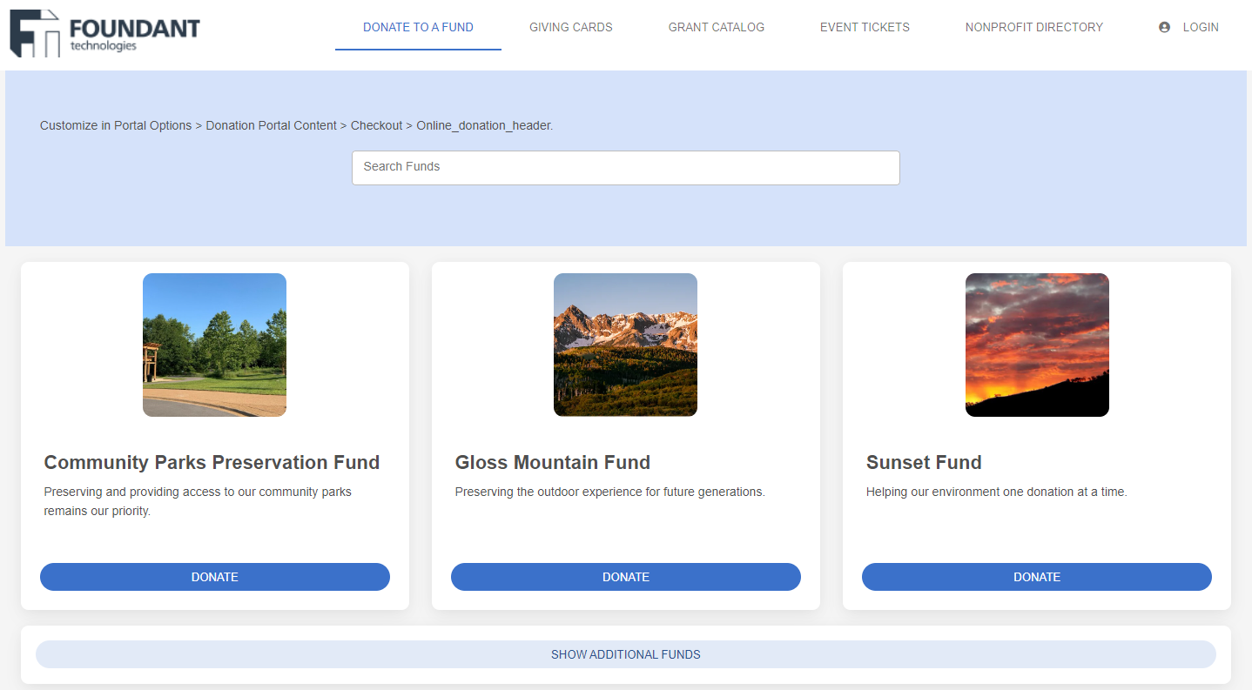Click inside the Search Funds field
Screen dimensions: 1252x690
coord(625,168)
